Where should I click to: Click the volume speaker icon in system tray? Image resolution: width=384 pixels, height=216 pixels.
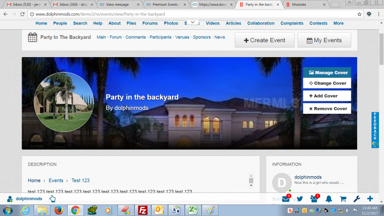click(348, 210)
